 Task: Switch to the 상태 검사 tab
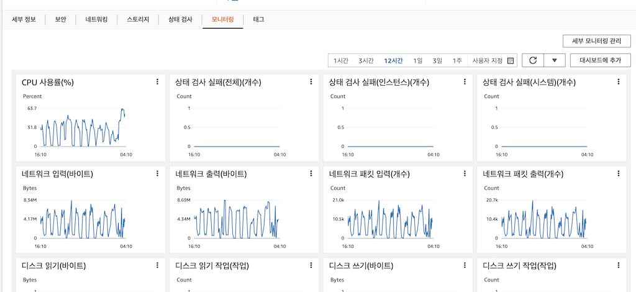click(181, 19)
